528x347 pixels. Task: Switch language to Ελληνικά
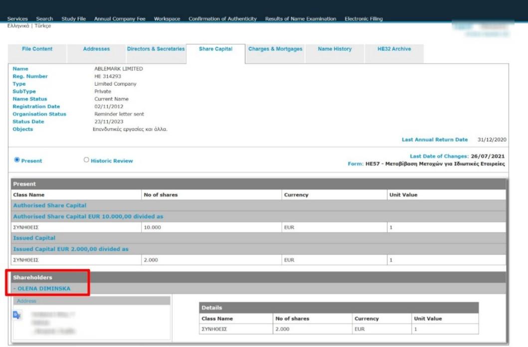(18, 26)
